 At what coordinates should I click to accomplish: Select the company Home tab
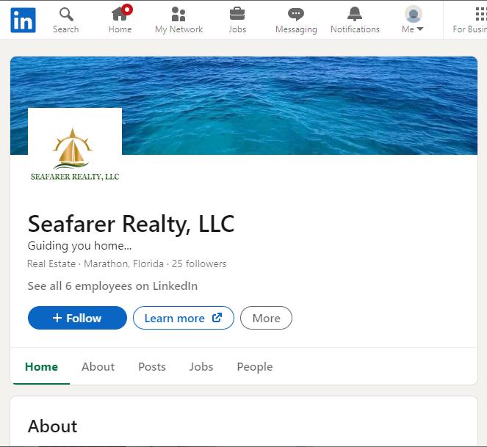pyautogui.click(x=41, y=366)
